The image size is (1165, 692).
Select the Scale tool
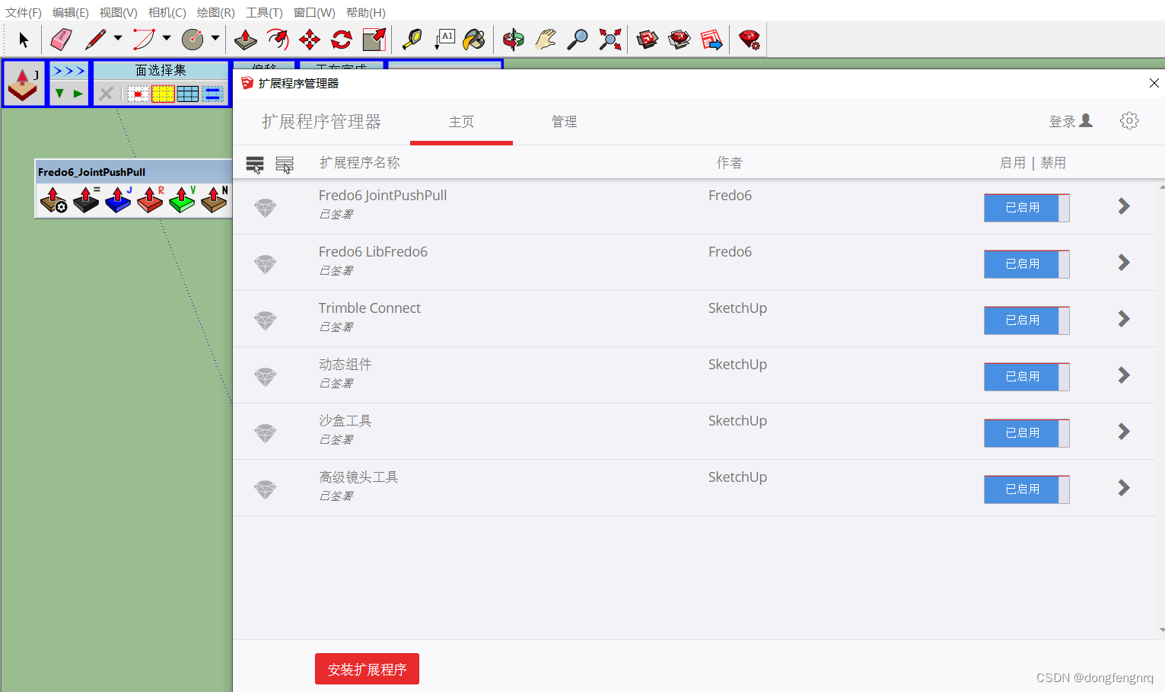(x=374, y=39)
